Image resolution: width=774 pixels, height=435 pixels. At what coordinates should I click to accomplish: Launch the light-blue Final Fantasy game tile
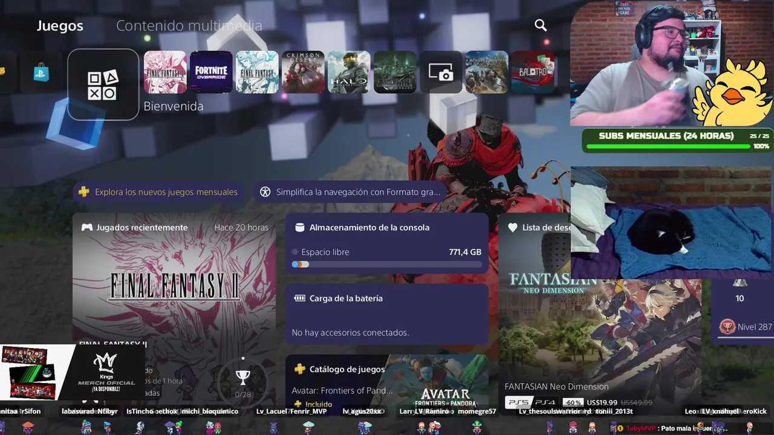[x=257, y=72]
